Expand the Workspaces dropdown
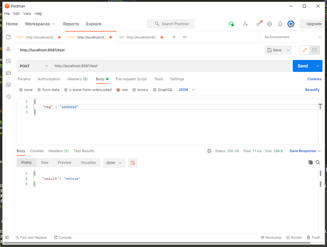327x247 pixels. pos(40,24)
